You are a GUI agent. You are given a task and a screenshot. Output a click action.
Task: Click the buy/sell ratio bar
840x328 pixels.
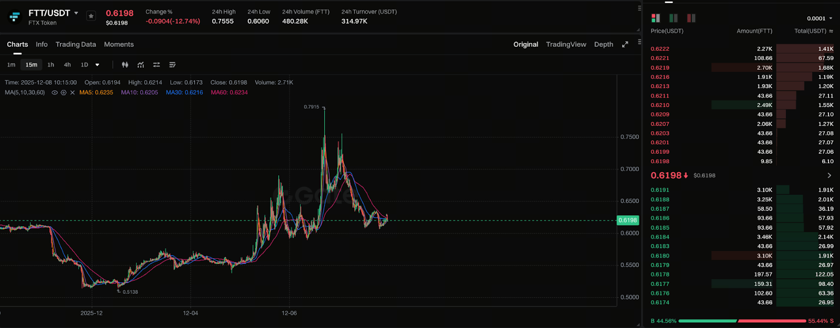point(742,321)
